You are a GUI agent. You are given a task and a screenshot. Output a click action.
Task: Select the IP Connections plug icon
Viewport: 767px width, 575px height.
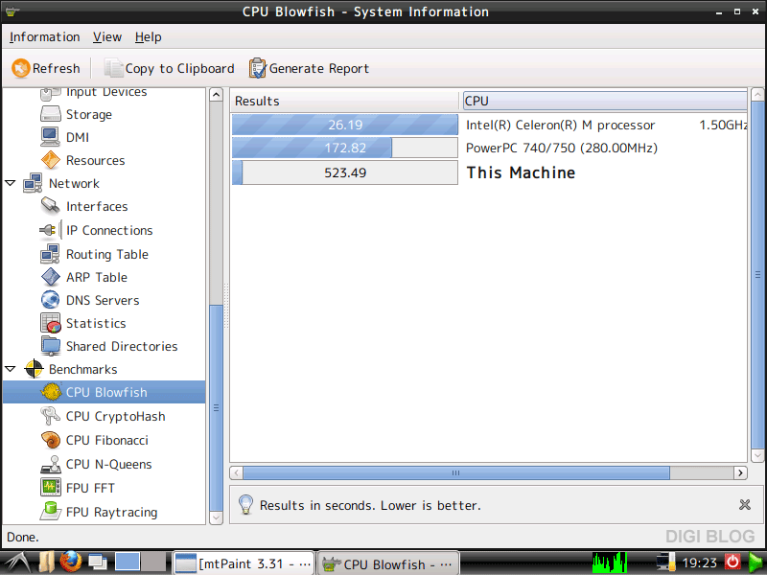(x=51, y=229)
